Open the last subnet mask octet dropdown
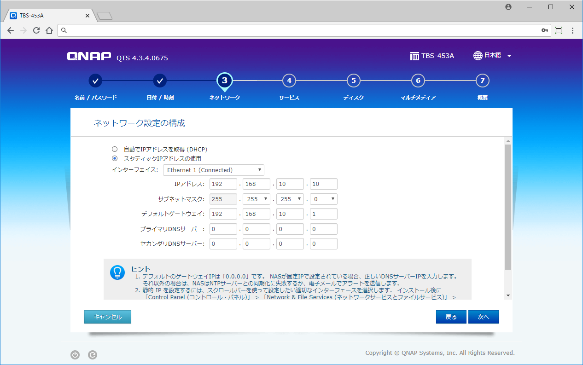 (323, 199)
